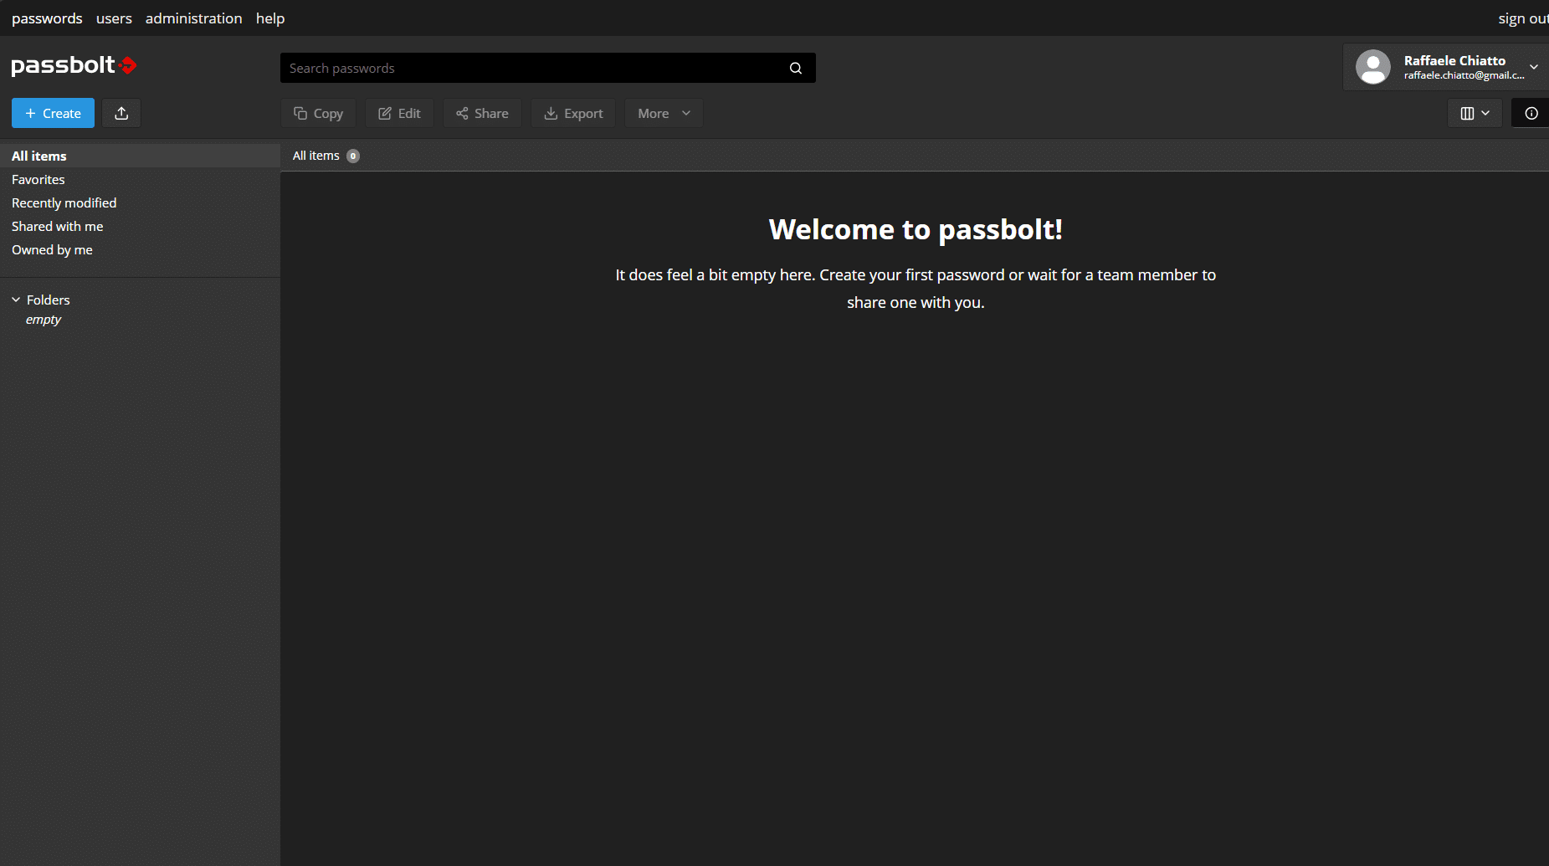The height and width of the screenshot is (866, 1549).
Task: Click the empty folders label
Action: (x=44, y=320)
